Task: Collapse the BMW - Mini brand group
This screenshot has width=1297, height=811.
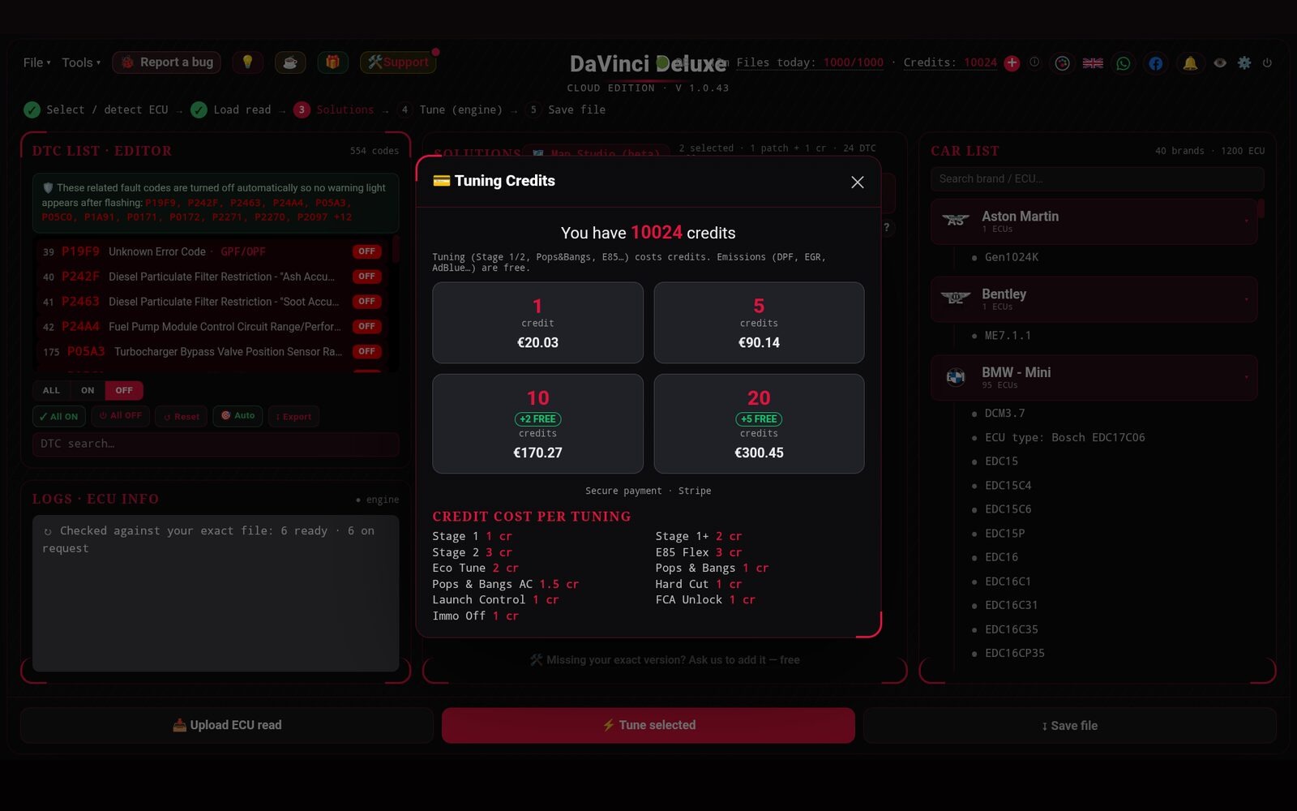Action: (x=1094, y=378)
